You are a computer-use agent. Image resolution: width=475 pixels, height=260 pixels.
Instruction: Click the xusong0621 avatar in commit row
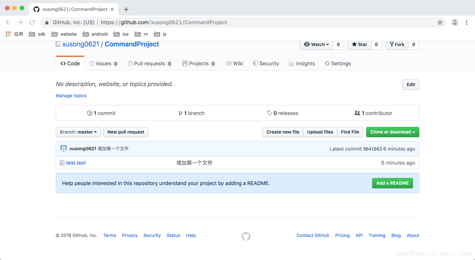[x=63, y=148]
